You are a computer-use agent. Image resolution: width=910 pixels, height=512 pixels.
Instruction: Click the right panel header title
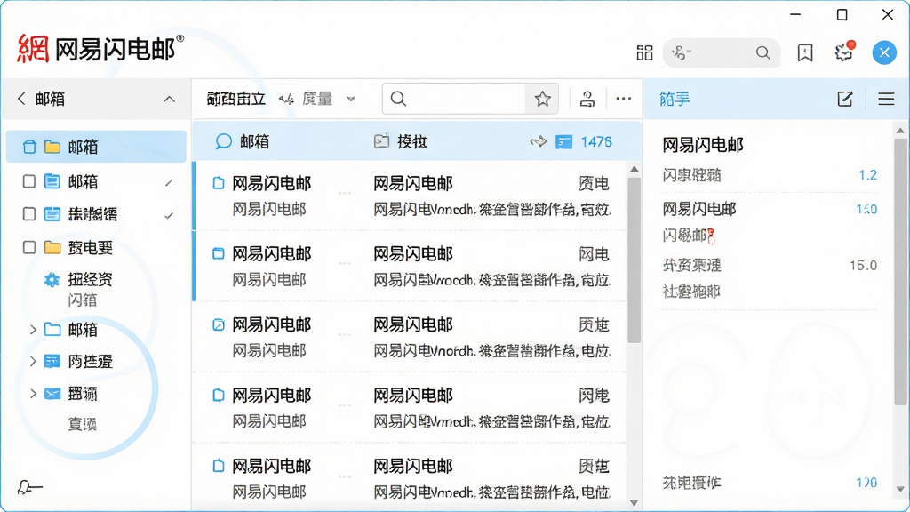(x=675, y=100)
